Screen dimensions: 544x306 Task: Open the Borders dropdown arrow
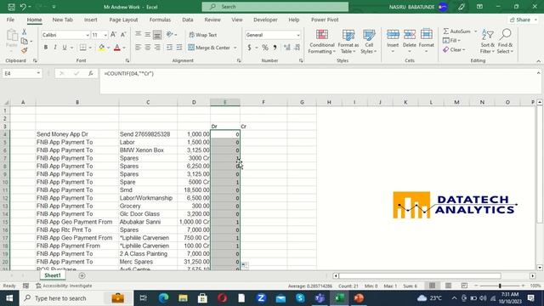pos(90,48)
